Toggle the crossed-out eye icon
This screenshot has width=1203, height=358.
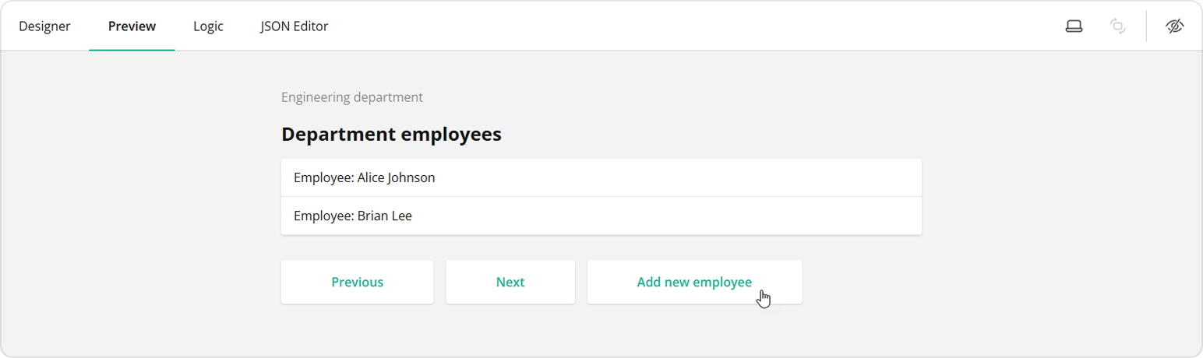pyautogui.click(x=1174, y=26)
